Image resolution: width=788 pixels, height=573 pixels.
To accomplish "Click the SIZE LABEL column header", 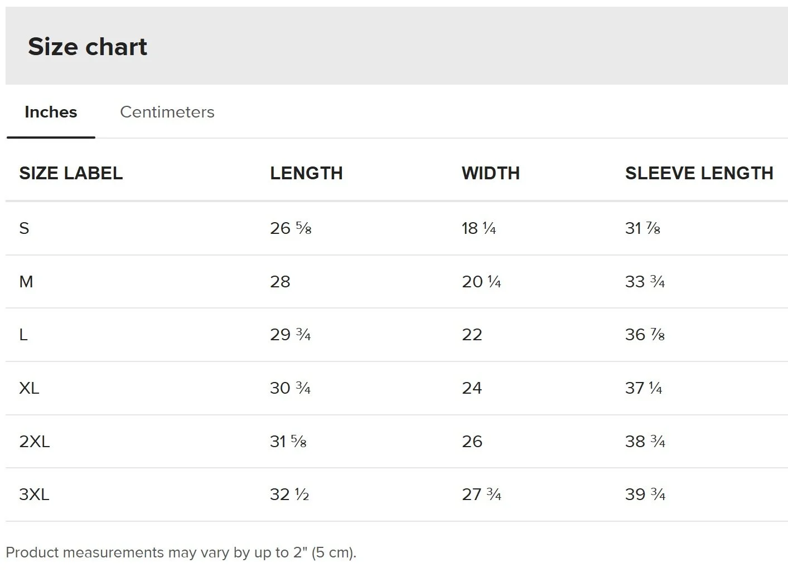I will point(71,173).
